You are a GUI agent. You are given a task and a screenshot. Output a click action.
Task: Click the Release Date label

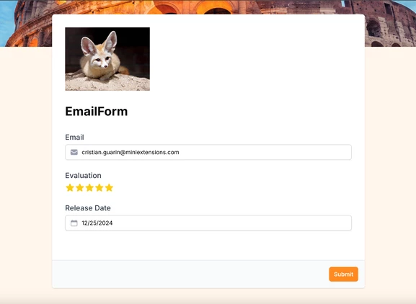pos(88,208)
